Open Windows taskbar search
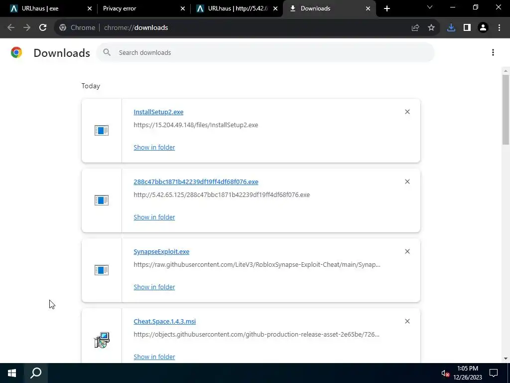 (x=36, y=373)
